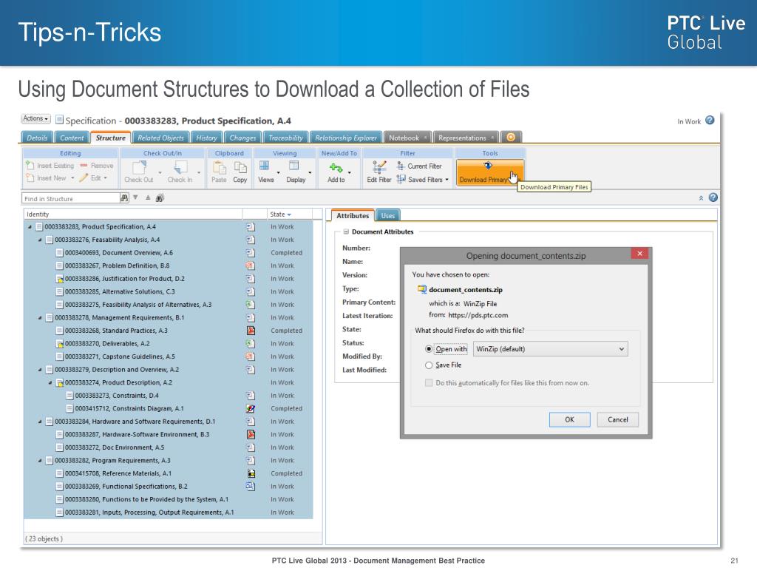Click the Remove icon in Editing
Screen dimensions: 757x568
(84, 165)
